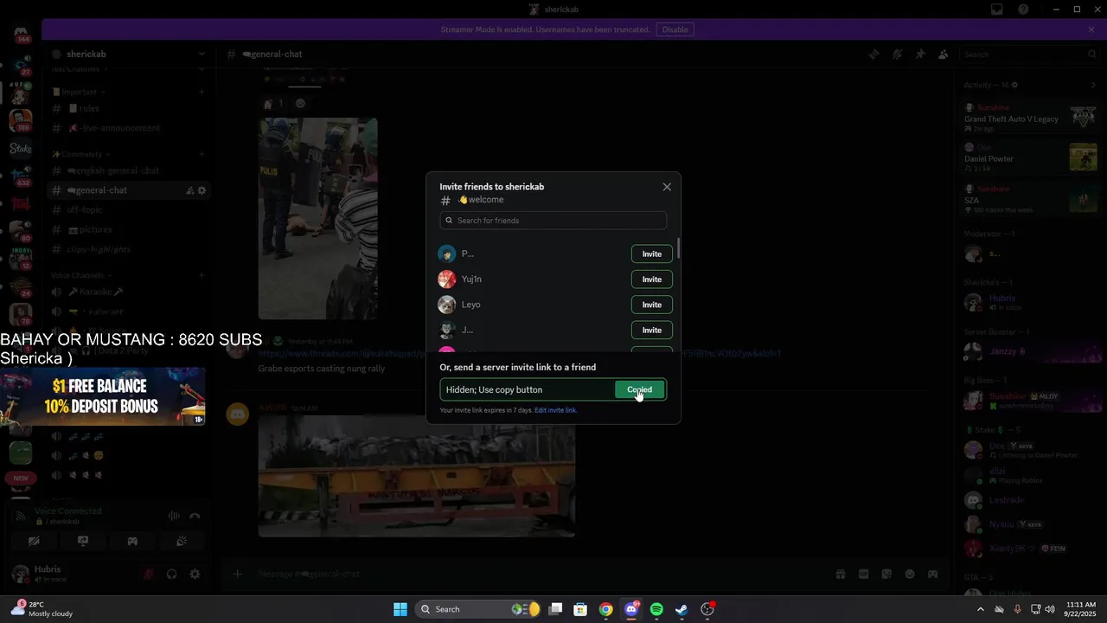Open Grand Theft Auto V Legacy activity
The image size is (1107, 623).
[x=1031, y=117]
